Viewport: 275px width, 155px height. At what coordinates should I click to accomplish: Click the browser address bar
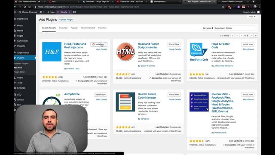(x=126, y=7)
